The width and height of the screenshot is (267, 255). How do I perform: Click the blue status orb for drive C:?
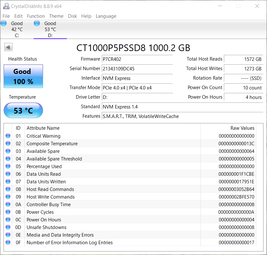(x=3, y=23)
